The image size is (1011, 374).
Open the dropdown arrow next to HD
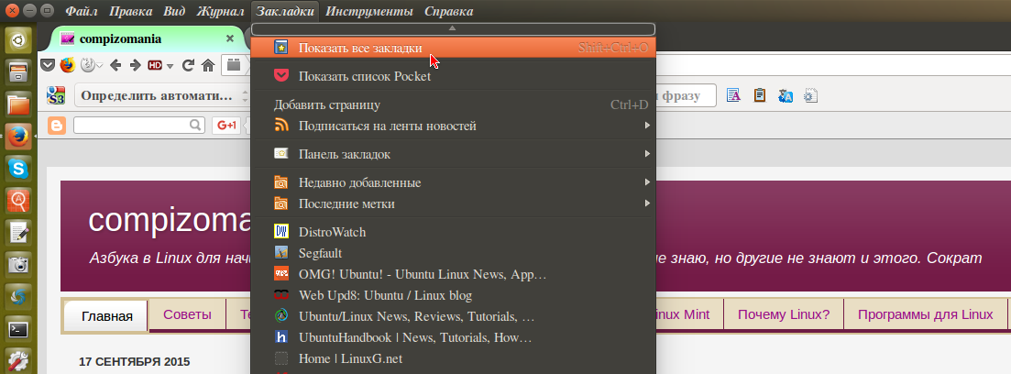[170, 66]
